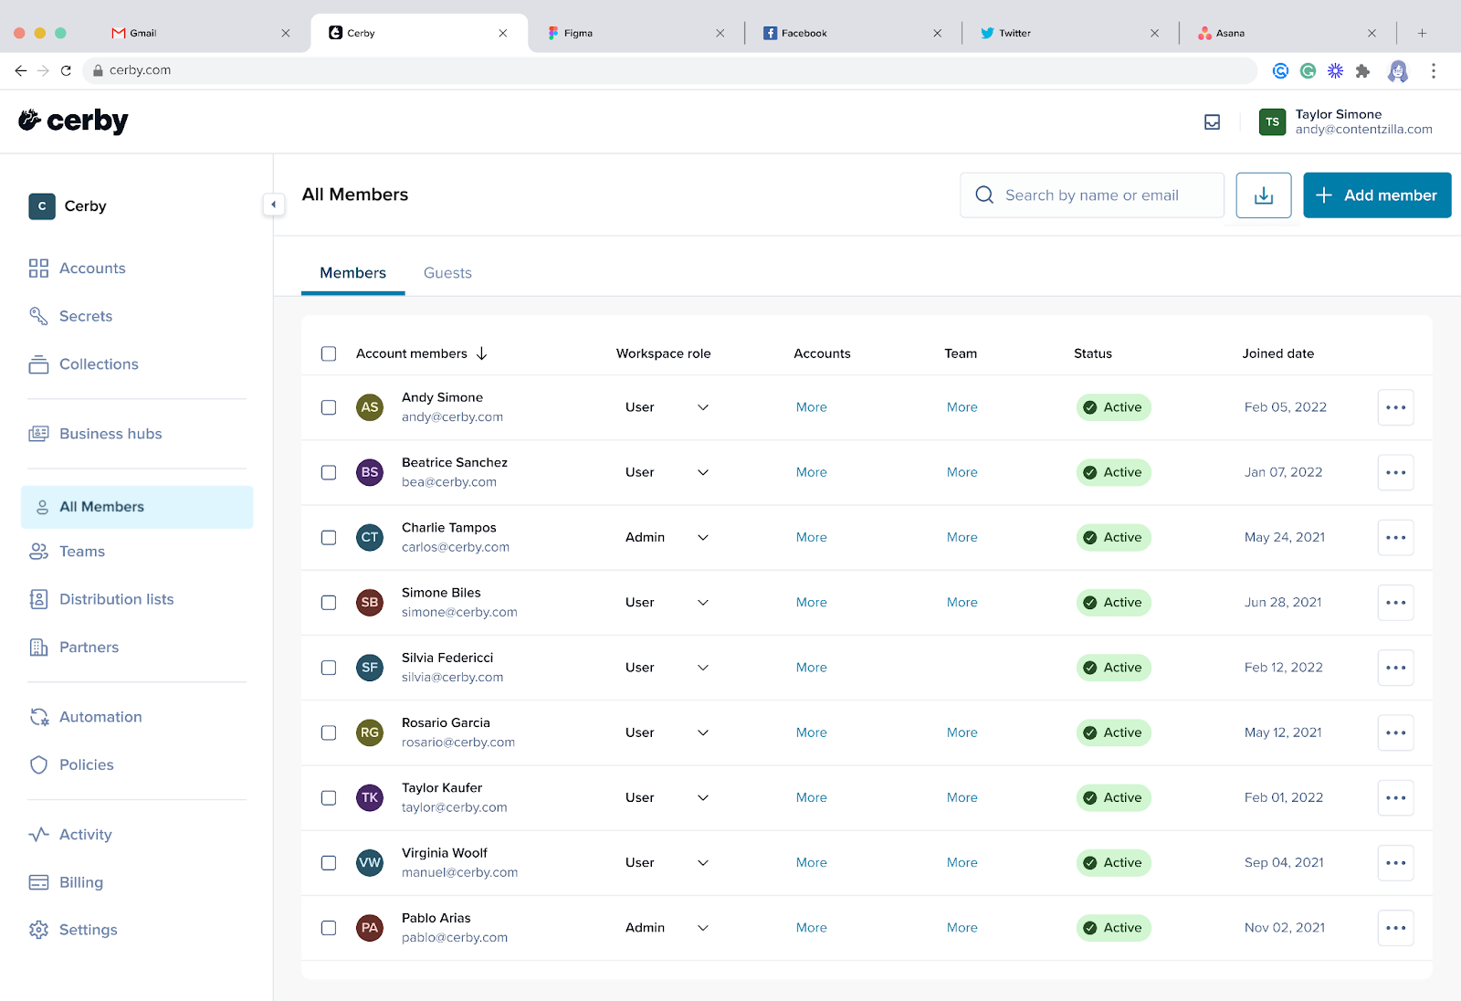Check the box for Virginia Woolf
Screen dimensions: 1461x1001
click(x=329, y=863)
